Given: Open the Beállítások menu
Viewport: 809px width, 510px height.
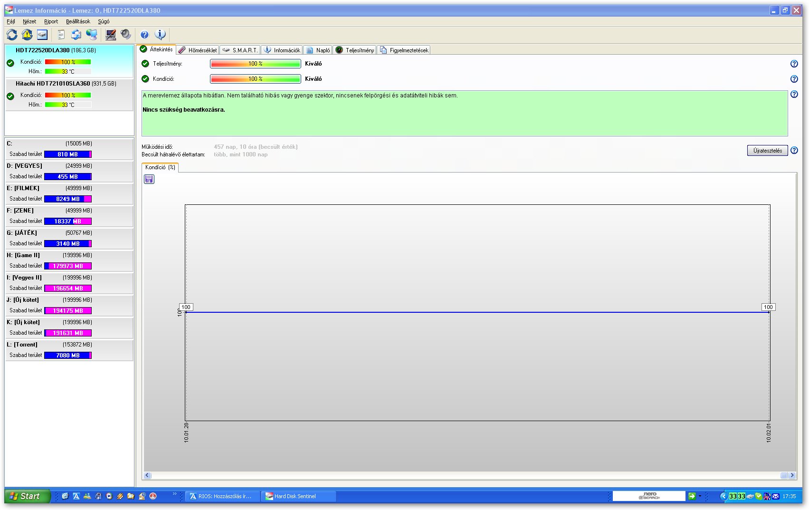Looking at the screenshot, I should pos(78,21).
